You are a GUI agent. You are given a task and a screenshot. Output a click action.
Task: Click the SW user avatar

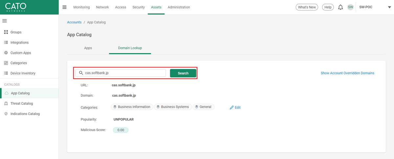pos(350,7)
